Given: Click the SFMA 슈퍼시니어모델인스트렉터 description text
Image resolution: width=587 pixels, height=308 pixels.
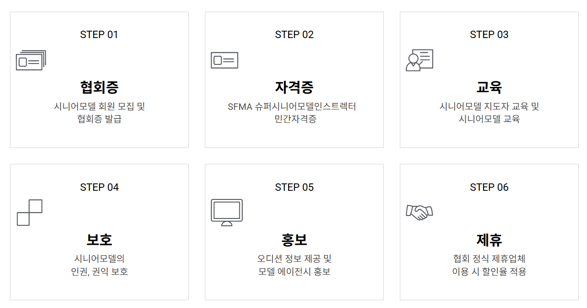Looking at the screenshot, I should [x=292, y=106].
